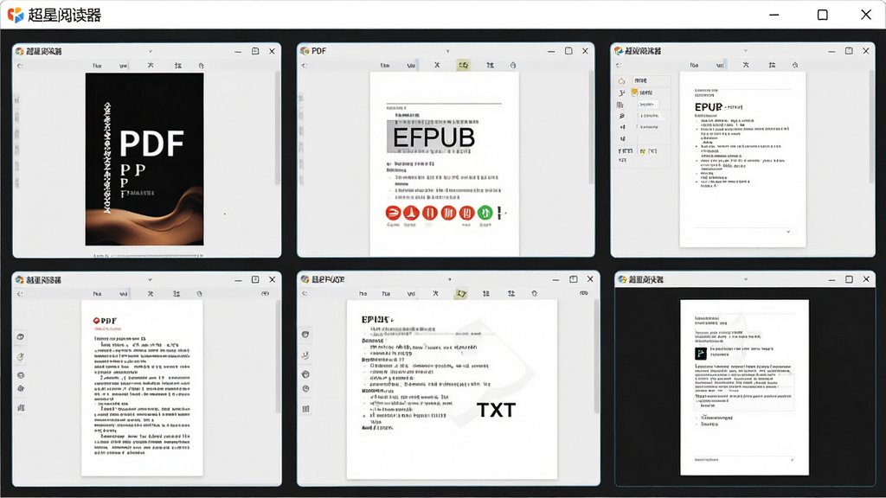Open the title bar dropdown of the TXT window
Image resolution: width=886 pixels, height=498 pixels.
(450, 279)
